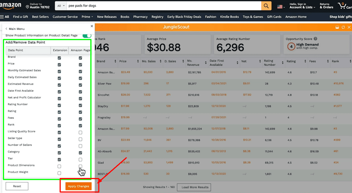Open Returns & Orders link
The height and width of the screenshot is (193, 352).
(x=326, y=6)
